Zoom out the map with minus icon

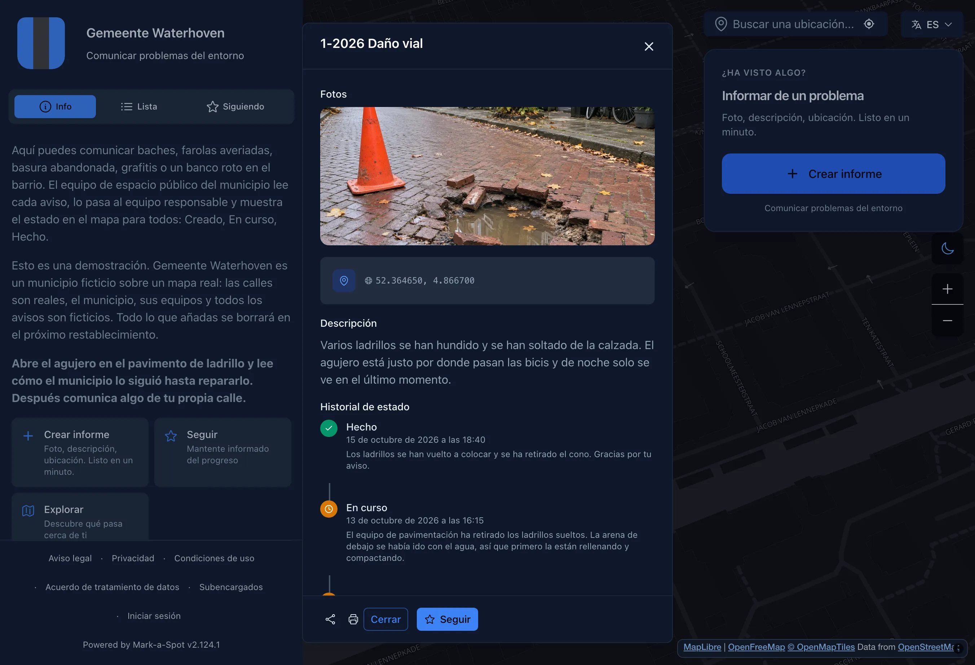tap(947, 321)
